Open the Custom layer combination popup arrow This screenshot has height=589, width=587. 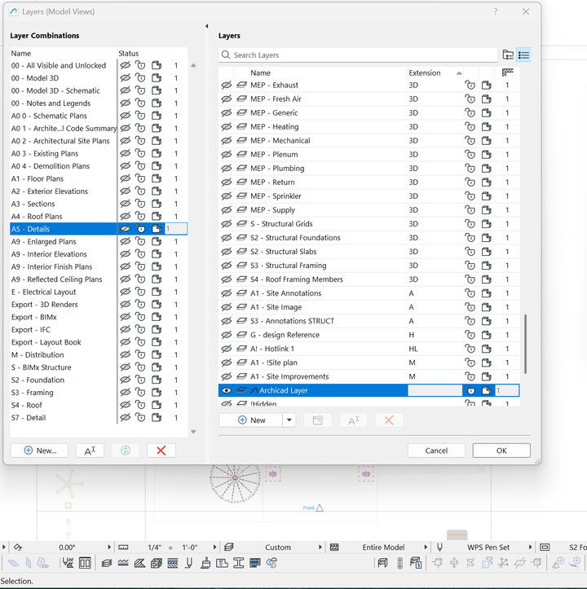pyautogui.click(x=320, y=547)
